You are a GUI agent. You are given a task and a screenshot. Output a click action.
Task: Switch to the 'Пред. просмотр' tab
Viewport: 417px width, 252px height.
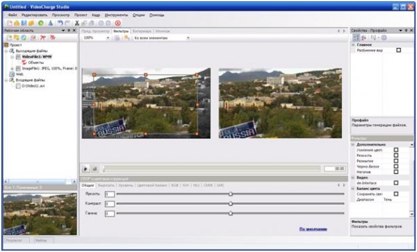(95, 31)
